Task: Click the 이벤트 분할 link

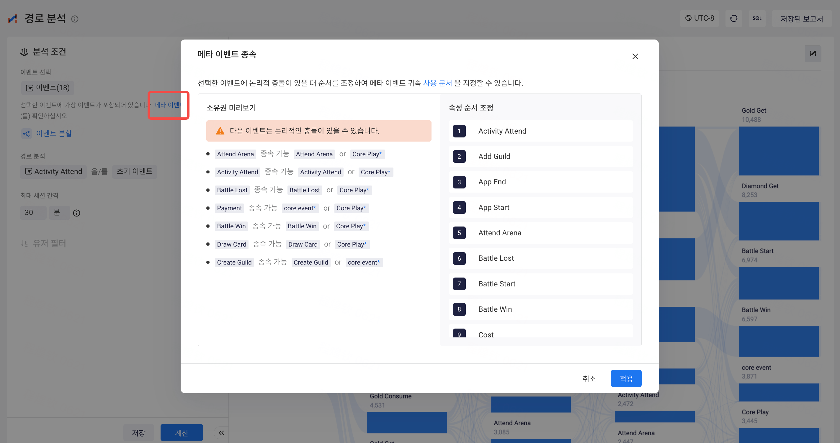Action: [54, 133]
